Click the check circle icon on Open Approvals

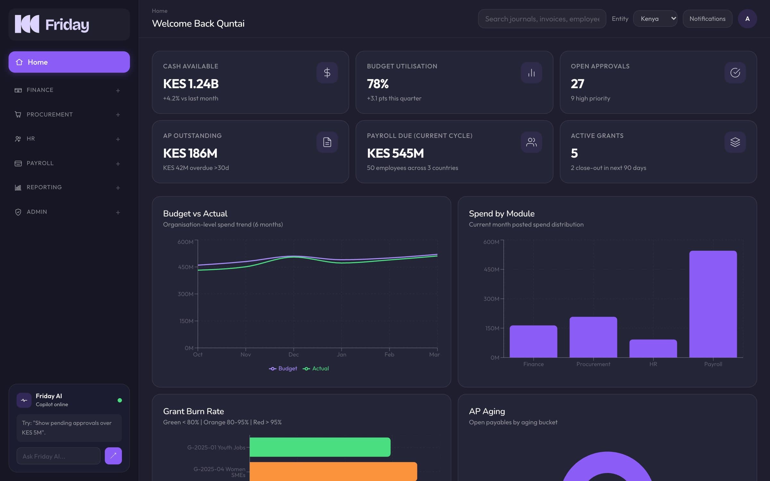[735, 73]
